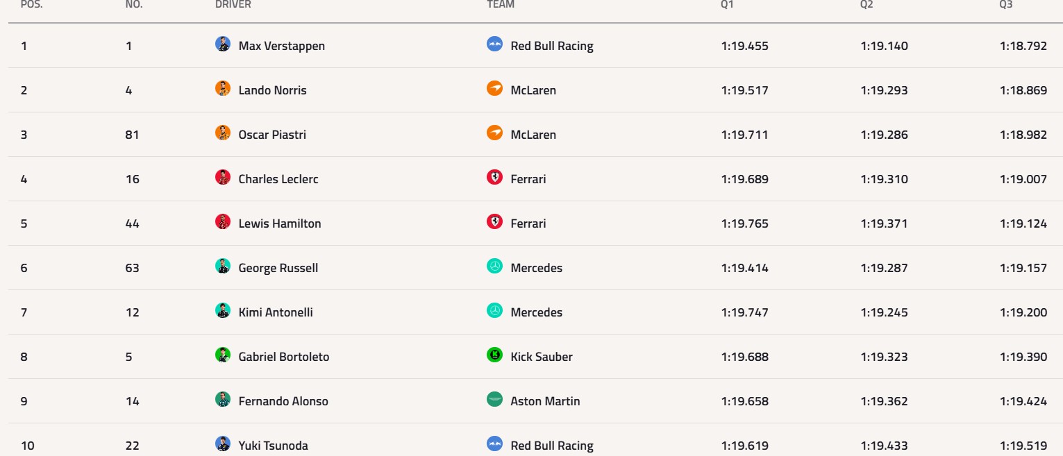Click the Kick Sauber team logo
The height and width of the screenshot is (456, 1063).
pos(494,355)
